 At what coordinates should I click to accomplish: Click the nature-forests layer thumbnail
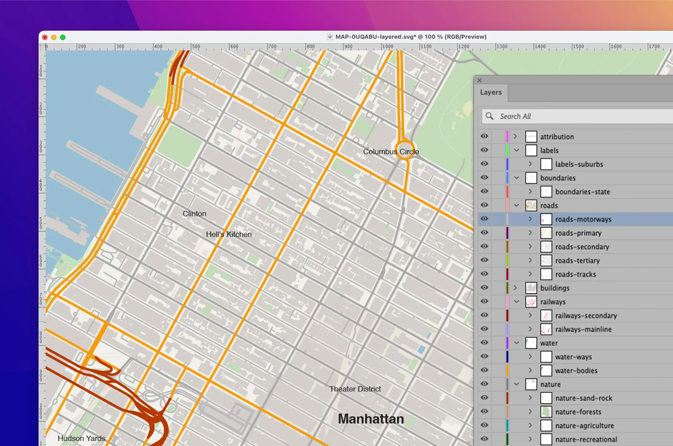pyautogui.click(x=546, y=412)
